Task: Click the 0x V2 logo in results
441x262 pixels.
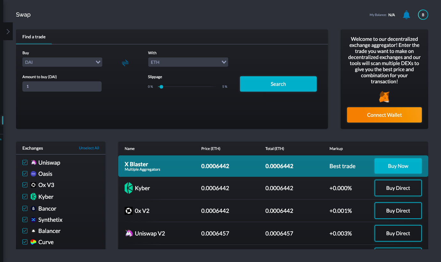Action: coord(128,211)
